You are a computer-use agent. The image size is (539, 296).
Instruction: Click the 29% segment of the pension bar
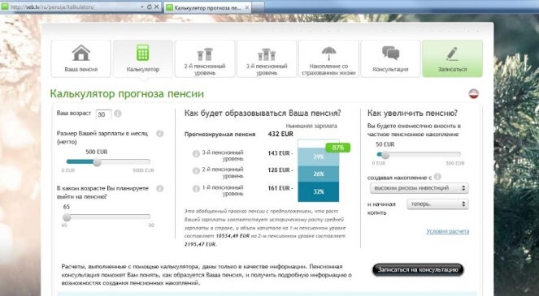click(x=319, y=157)
